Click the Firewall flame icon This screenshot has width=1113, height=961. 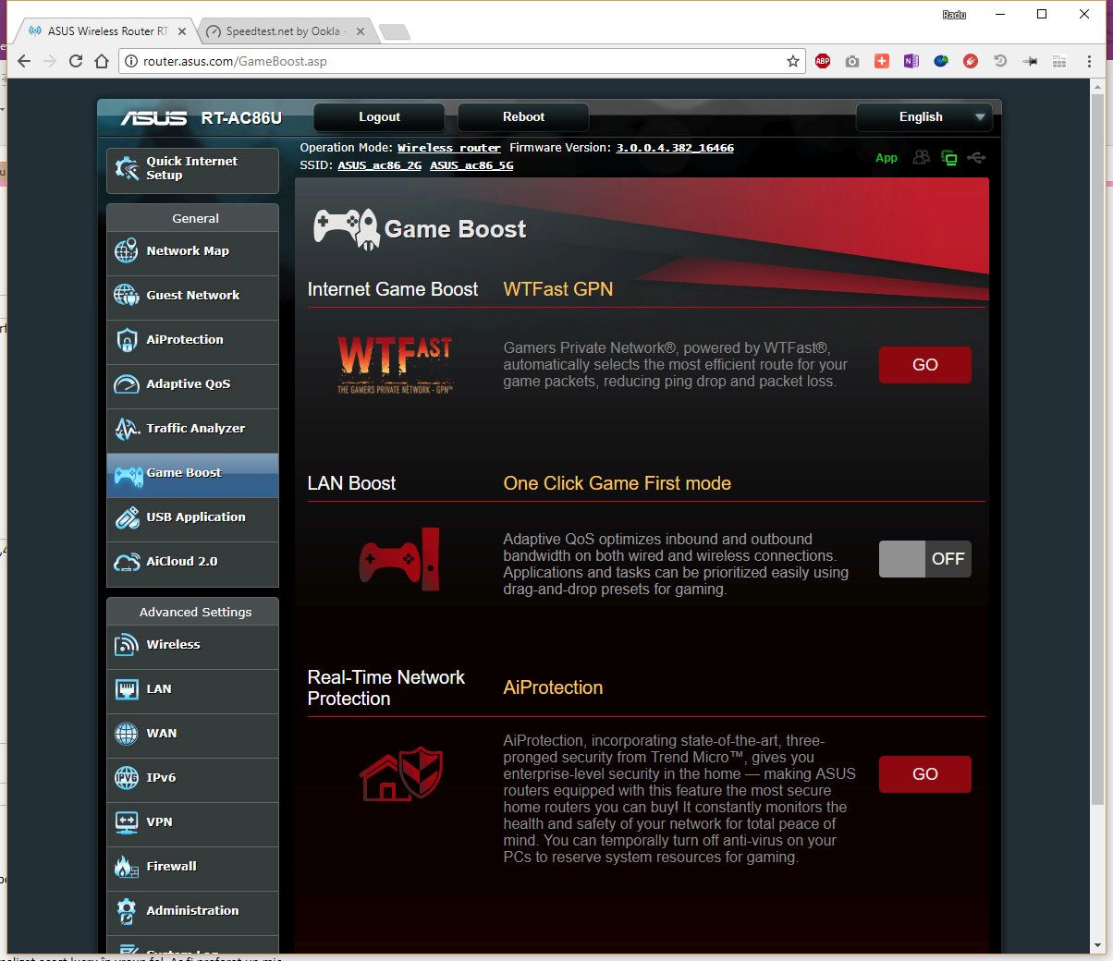pos(127,867)
